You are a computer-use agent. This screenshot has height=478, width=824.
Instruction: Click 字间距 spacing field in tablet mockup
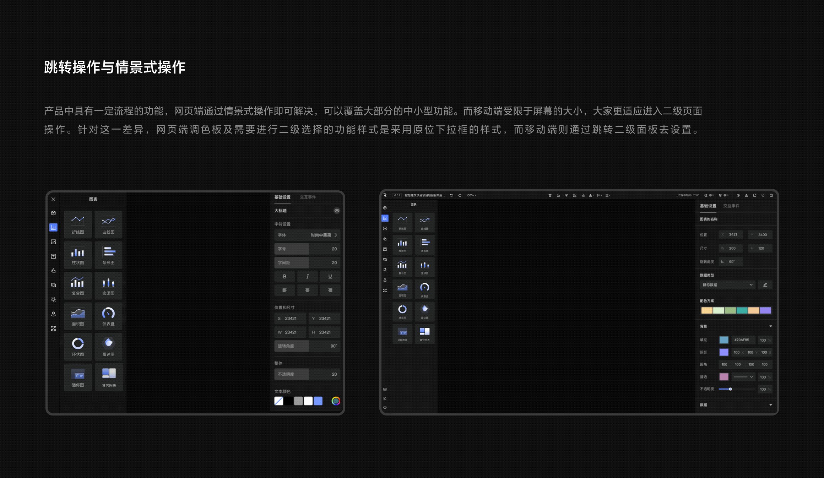click(307, 263)
